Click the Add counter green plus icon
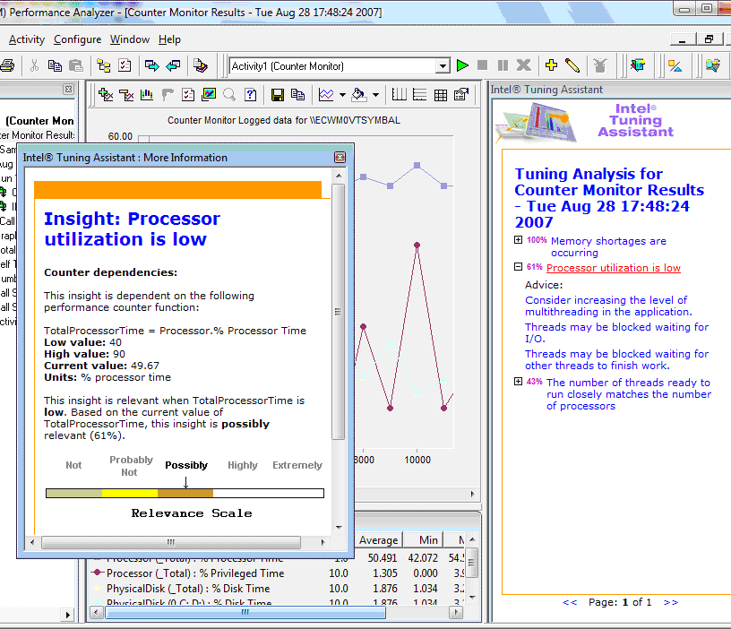The height and width of the screenshot is (629, 731). pyautogui.click(x=106, y=95)
